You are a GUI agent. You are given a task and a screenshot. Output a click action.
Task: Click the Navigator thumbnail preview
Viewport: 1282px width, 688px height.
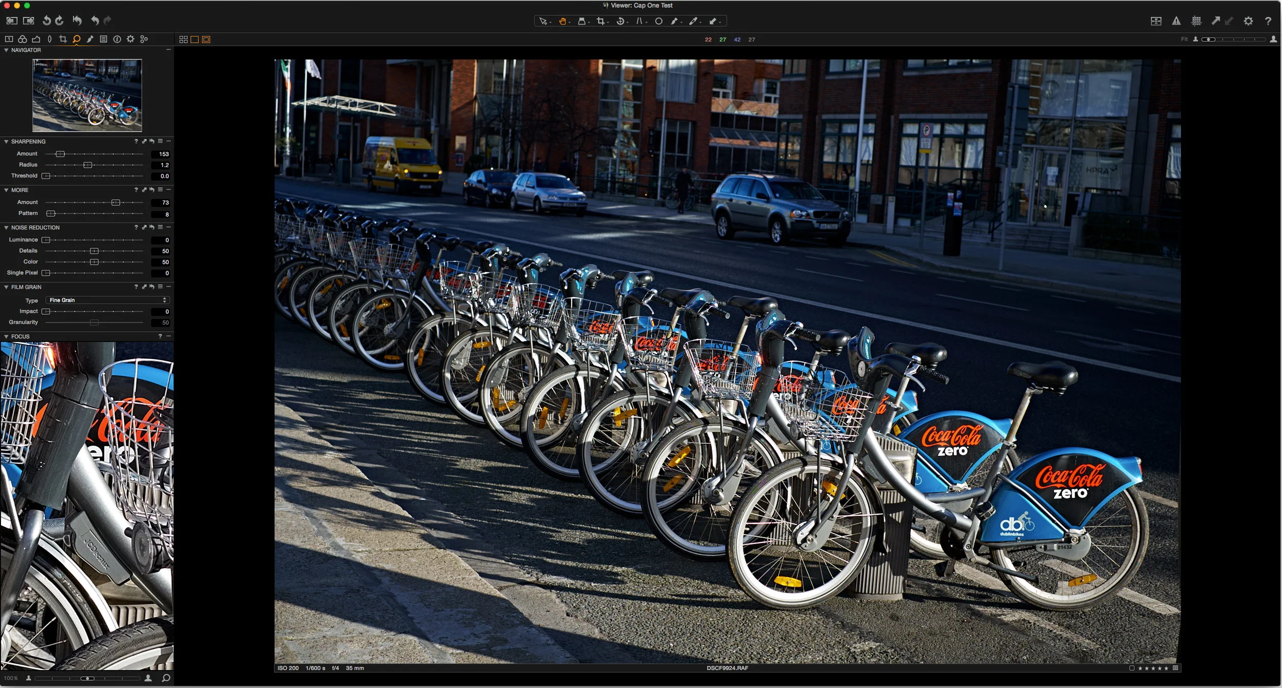[87, 95]
